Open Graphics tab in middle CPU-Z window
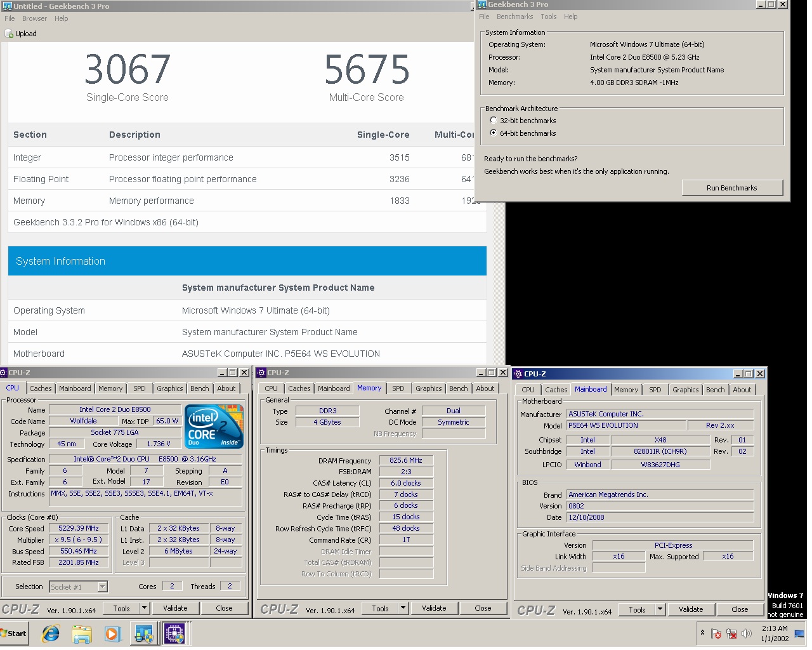This screenshot has width=812, height=650. 429,388
